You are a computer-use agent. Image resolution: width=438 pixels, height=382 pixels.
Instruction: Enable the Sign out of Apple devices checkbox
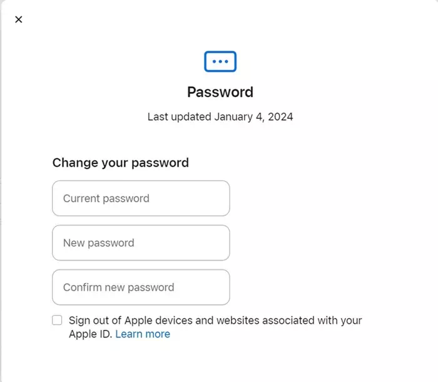coord(57,320)
